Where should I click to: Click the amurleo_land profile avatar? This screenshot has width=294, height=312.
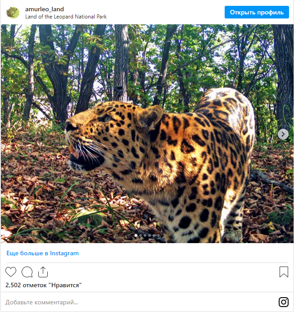coord(13,13)
